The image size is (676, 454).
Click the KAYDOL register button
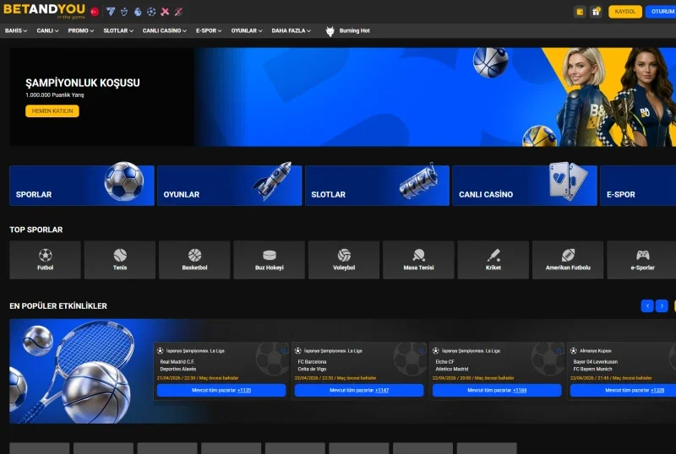(x=625, y=12)
